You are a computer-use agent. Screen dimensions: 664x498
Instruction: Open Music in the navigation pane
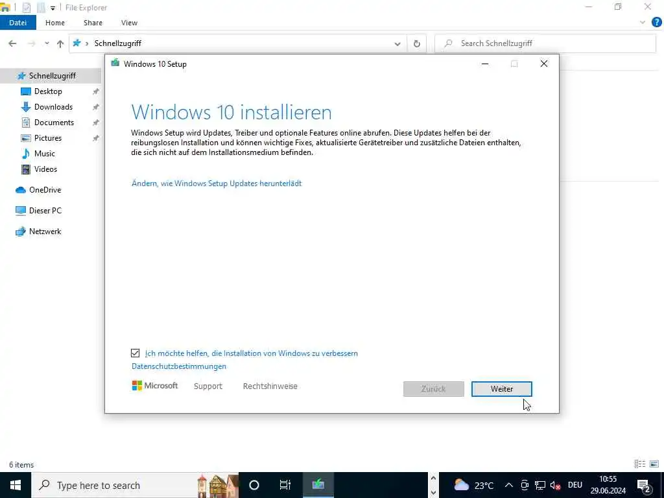tap(45, 154)
